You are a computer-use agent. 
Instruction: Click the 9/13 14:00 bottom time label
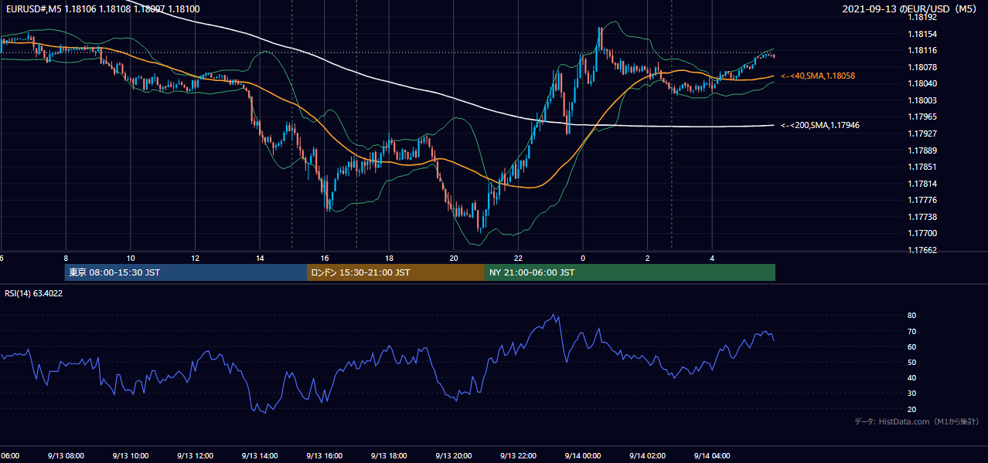click(260, 455)
